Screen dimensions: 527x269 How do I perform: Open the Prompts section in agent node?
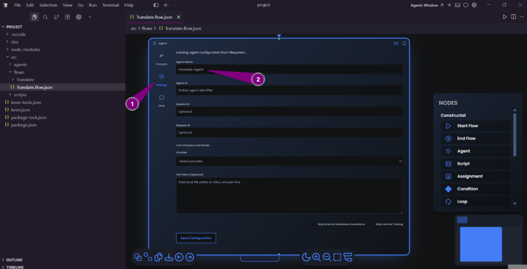click(x=161, y=59)
